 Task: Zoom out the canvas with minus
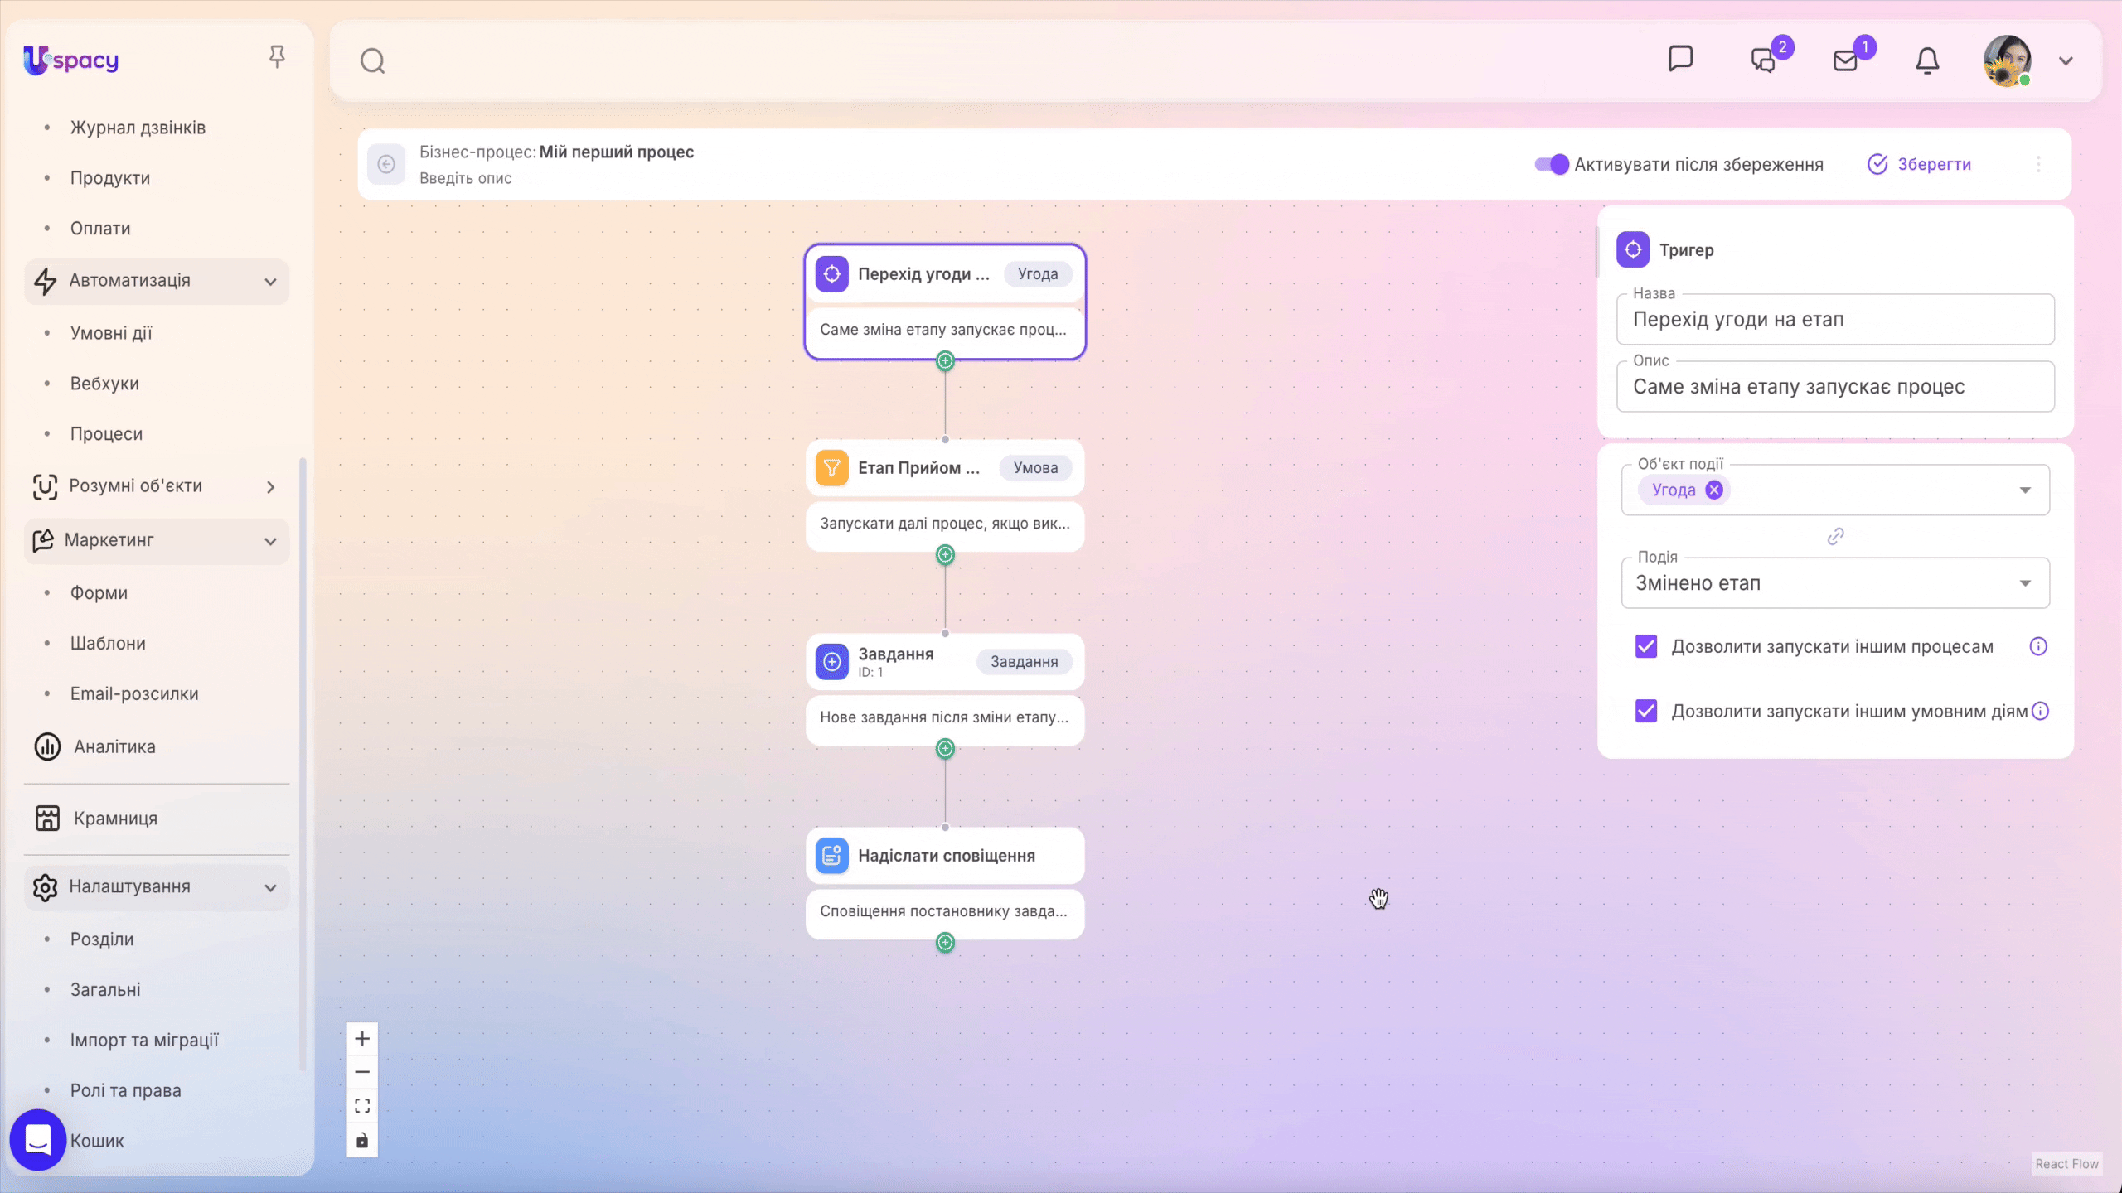coord(362,1072)
